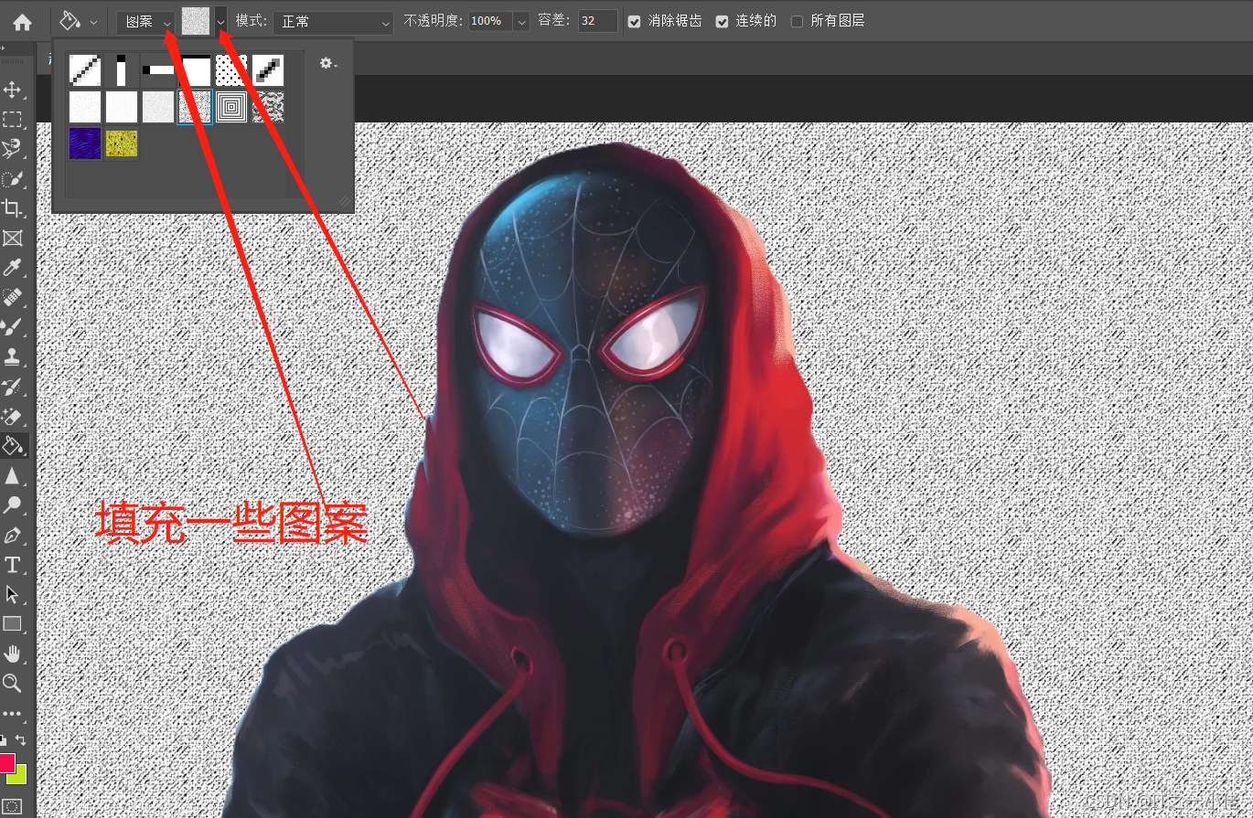Select the Crop tool
The height and width of the screenshot is (818, 1253).
click(x=12, y=208)
